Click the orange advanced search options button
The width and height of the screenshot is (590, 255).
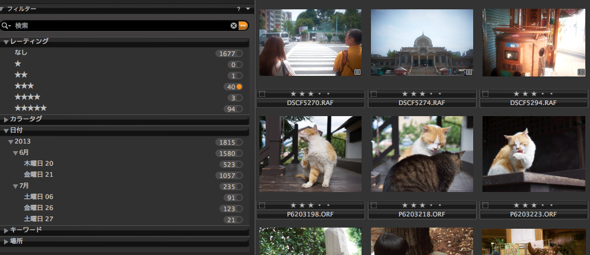tap(243, 26)
